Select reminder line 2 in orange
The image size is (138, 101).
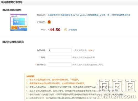(56, 83)
